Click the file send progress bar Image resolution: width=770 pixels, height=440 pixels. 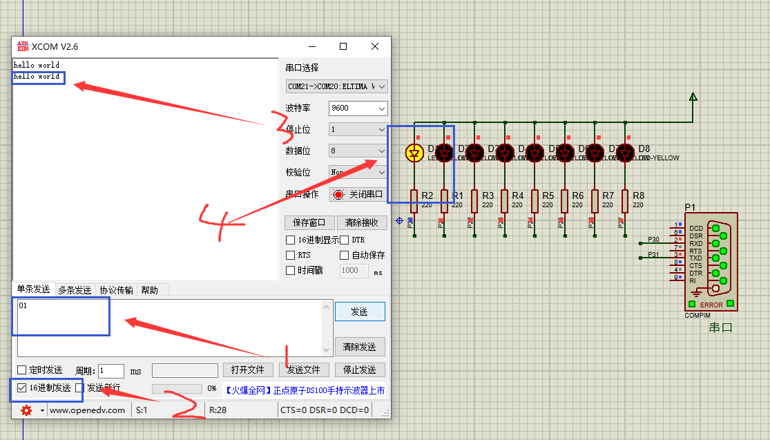click(177, 389)
